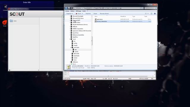Open the arrow next to Ouvrir
This screenshot has width=190, height=107.
pyautogui.click(x=83, y=14)
